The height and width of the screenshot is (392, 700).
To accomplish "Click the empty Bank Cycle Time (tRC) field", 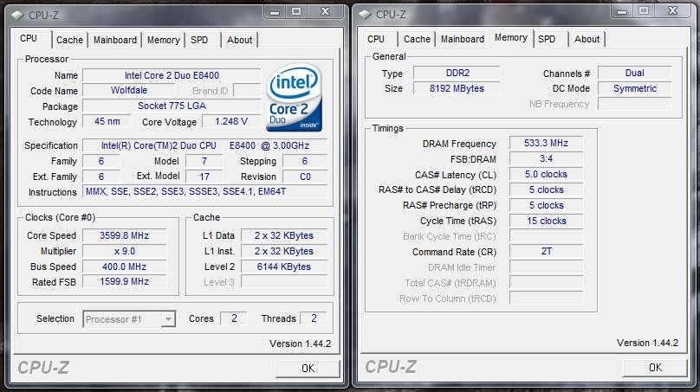I will 546,236.
